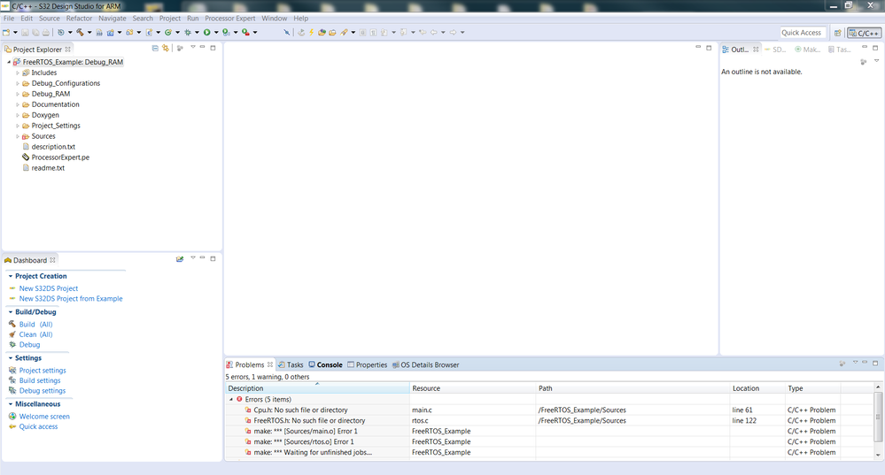Switch to the Tasks tab
Image resolution: width=885 pixels, height=475 pixels.
[291, 364]
